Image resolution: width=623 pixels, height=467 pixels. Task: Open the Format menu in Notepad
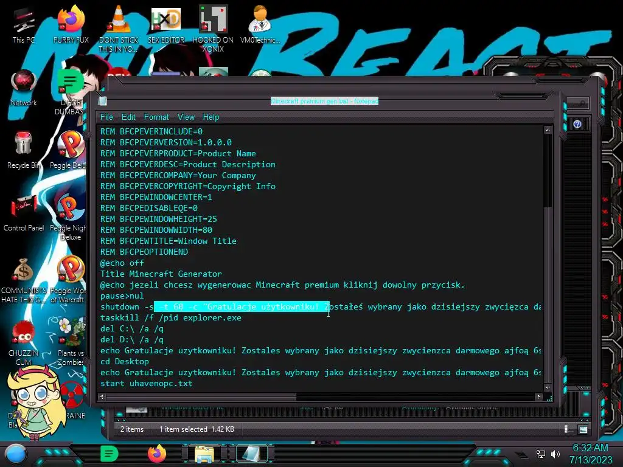156,117
